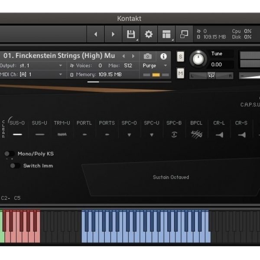
Task: Click the volume slider below the level meters
Action: tap(250, 76)
